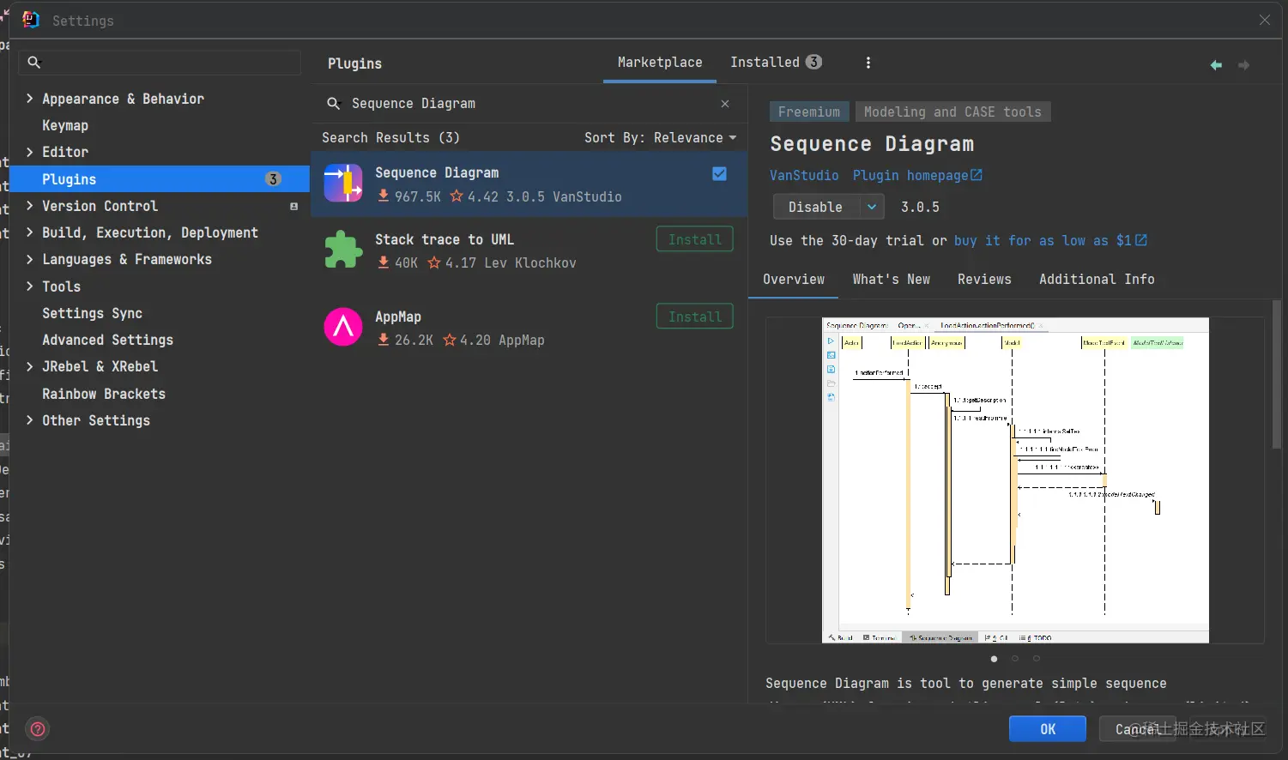The width and height of the screenshot is (1288, 760).
Task: Open the help question mark icon
Action: pos(38,729)
